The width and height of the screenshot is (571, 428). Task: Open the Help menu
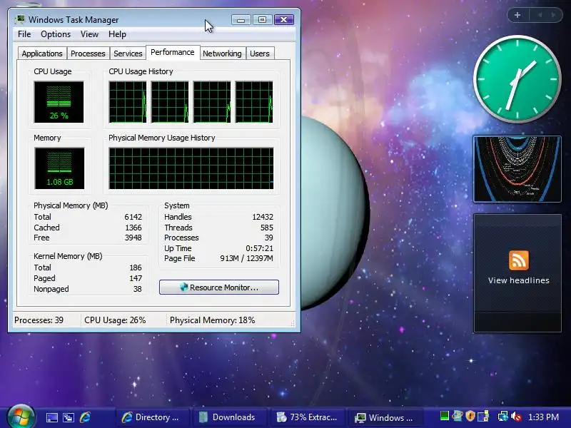tap(117, 34)
